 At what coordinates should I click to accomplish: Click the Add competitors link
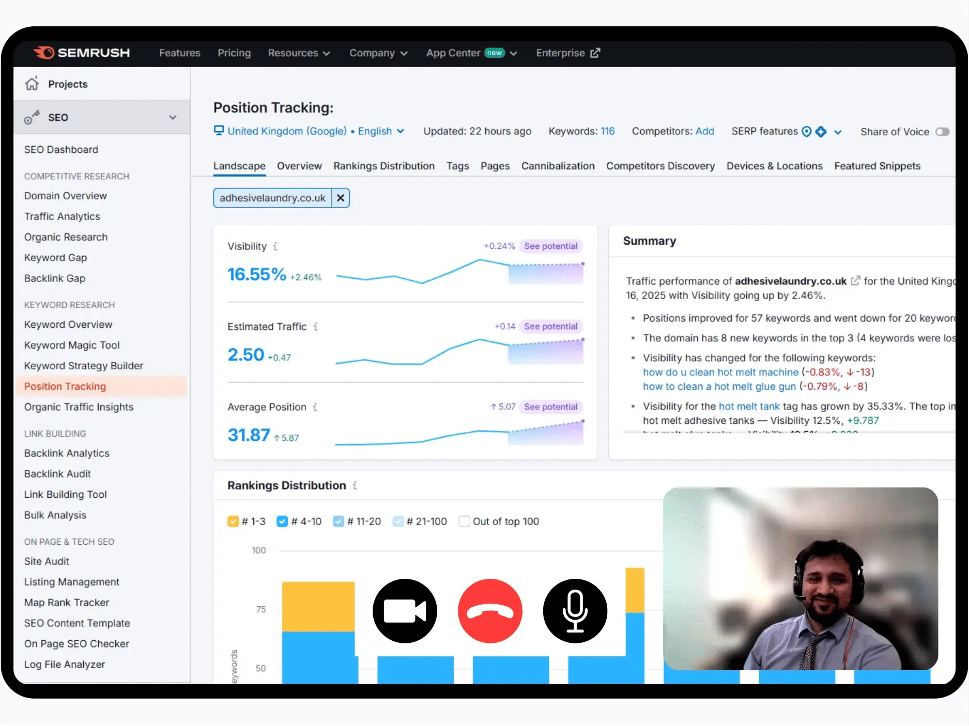pos(704,131)
